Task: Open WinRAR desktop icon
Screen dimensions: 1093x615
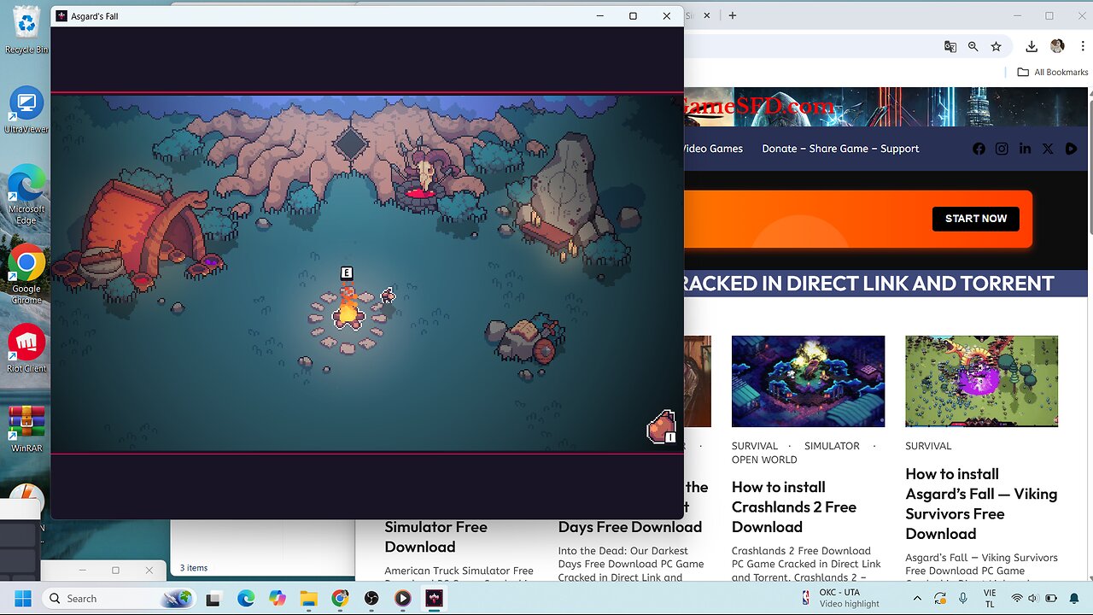Action: click(x=26, y=429)
